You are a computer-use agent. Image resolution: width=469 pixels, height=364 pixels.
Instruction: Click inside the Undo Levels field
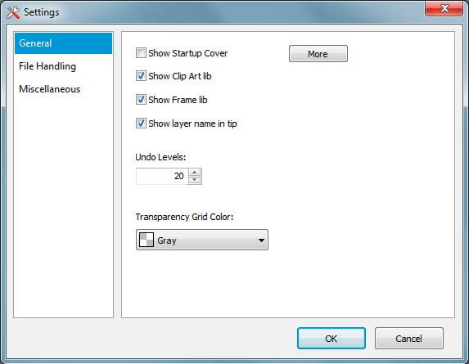[x=162, y=176]
